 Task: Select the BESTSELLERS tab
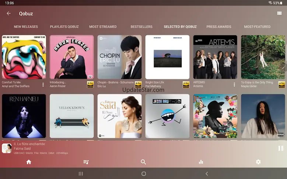pos(141,27)
